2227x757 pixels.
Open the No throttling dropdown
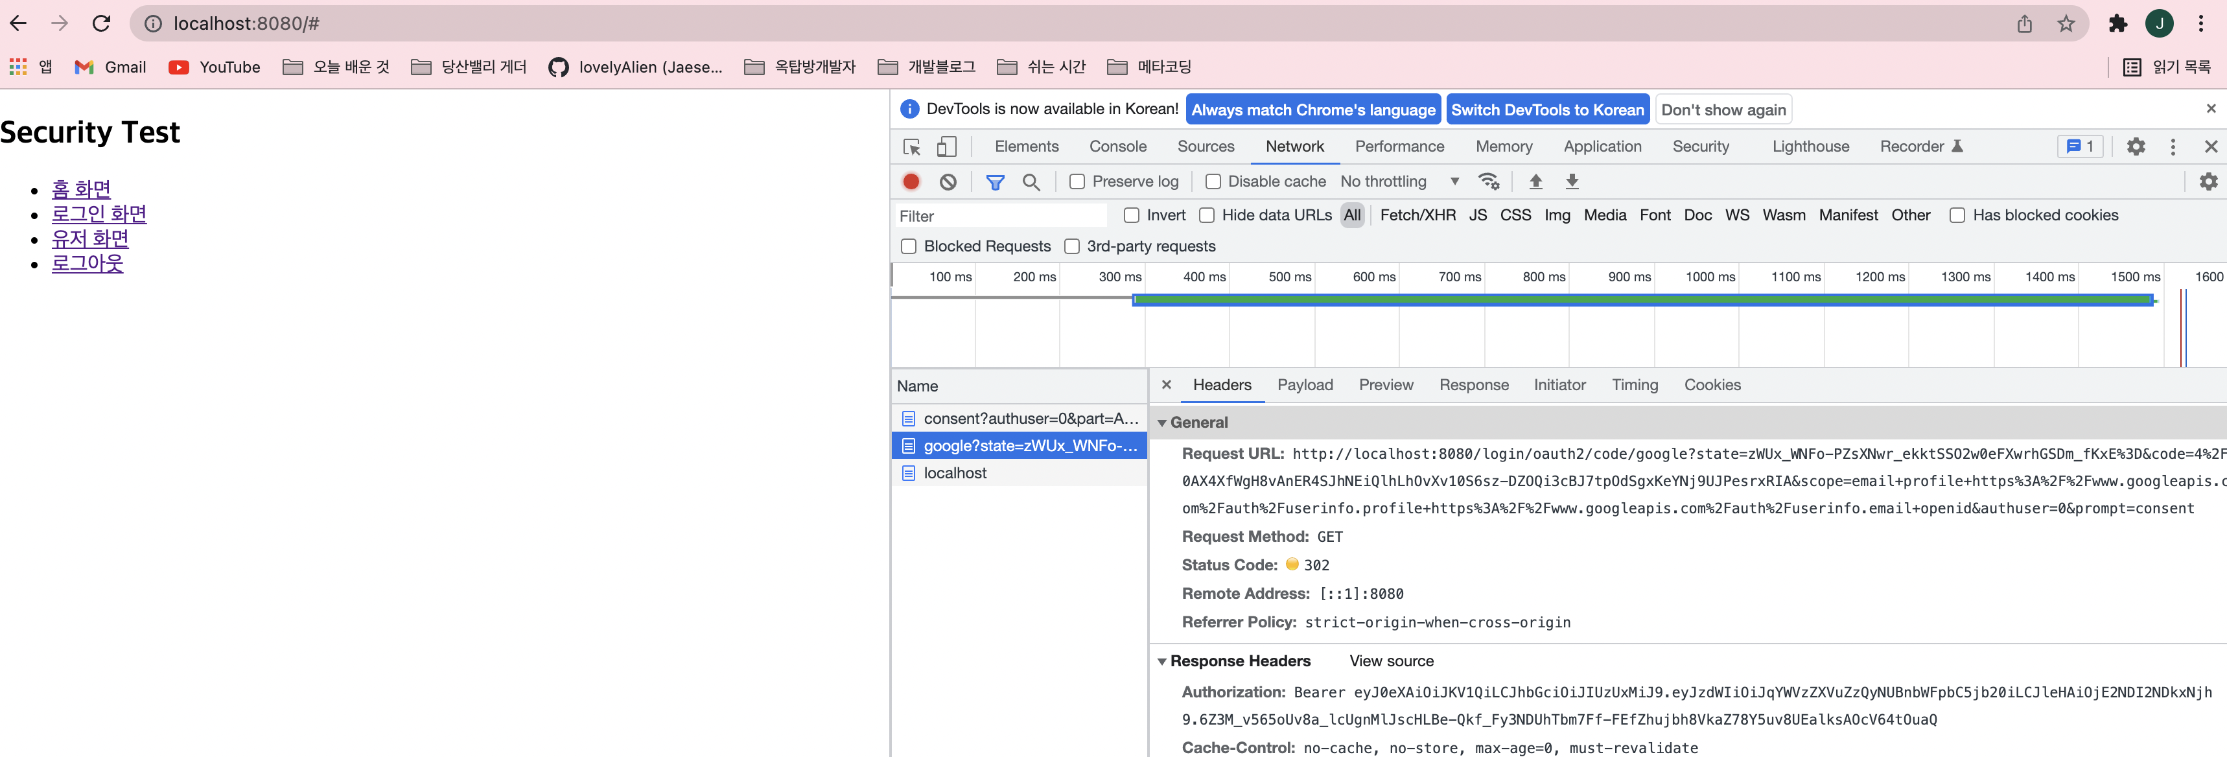point(1399,181)
